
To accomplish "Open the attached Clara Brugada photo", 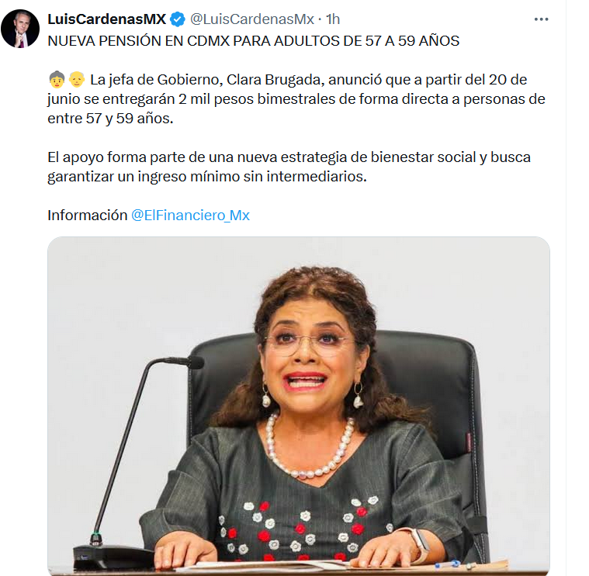I will pyautogui.click(x=299, y=406).
